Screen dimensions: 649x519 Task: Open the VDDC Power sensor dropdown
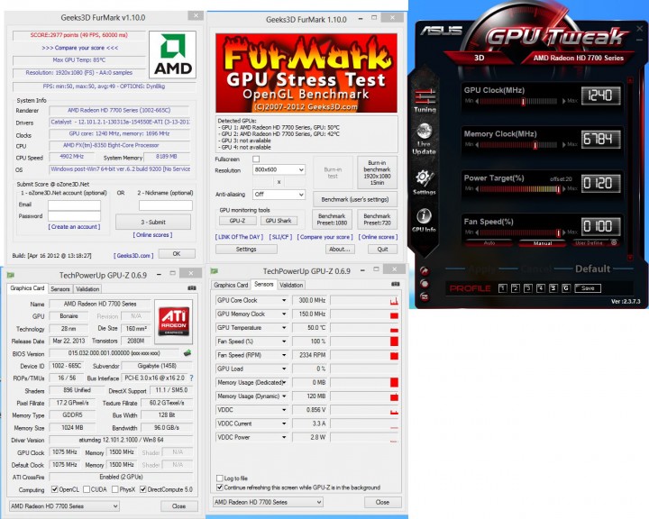click(x=284, y=437)
